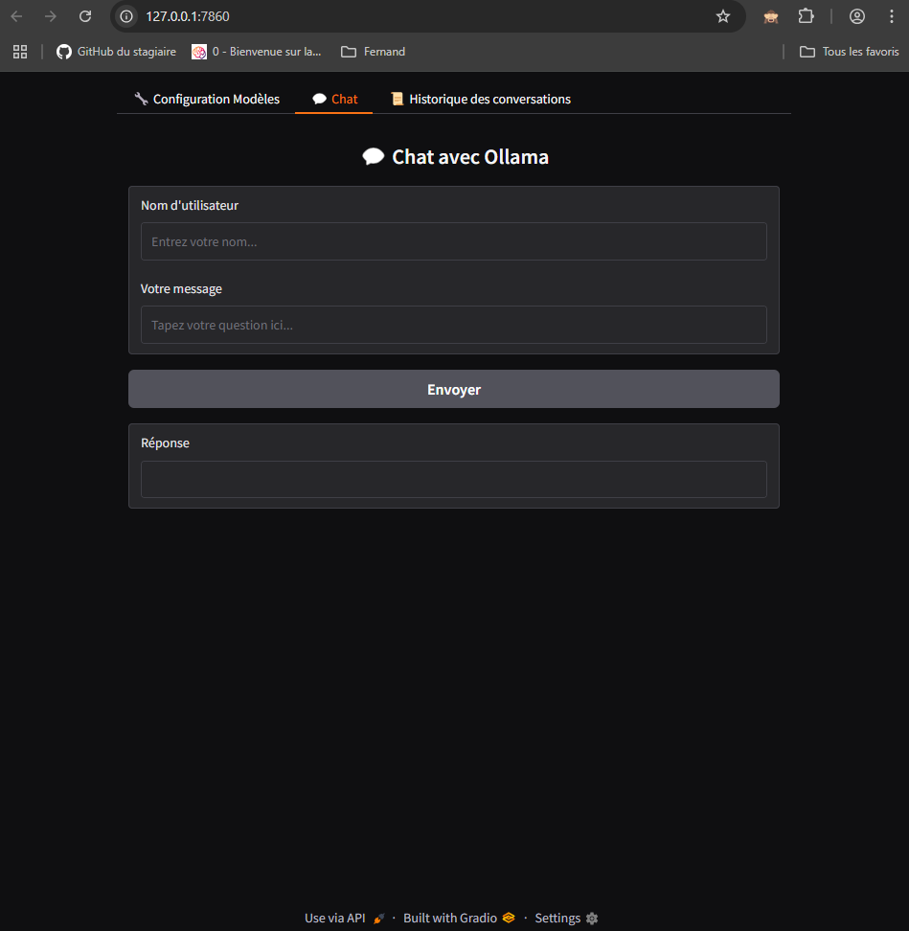Image resolution: width=909 pixels, height=931 pixels.
Task: Switch to Configuration Modèles tab
Action: tap(207, 99)
